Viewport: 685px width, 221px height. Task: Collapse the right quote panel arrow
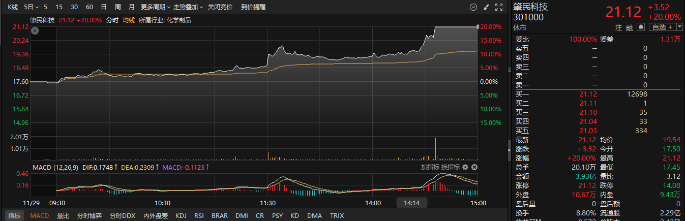point(509,150)
